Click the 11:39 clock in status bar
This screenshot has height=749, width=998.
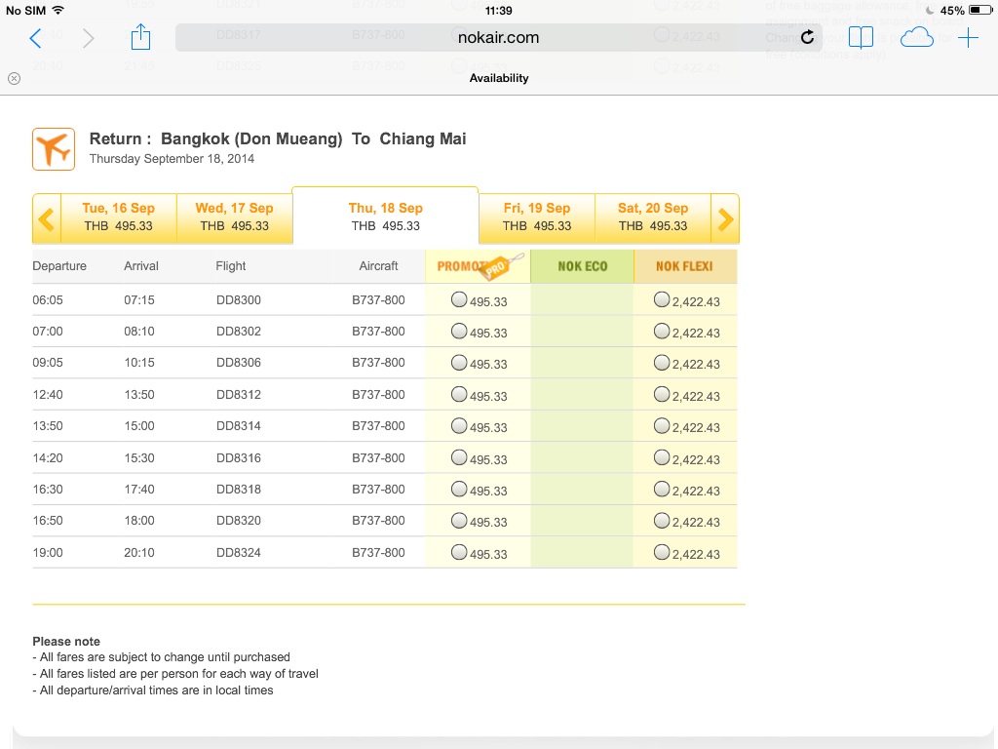(x=498, y=10)
